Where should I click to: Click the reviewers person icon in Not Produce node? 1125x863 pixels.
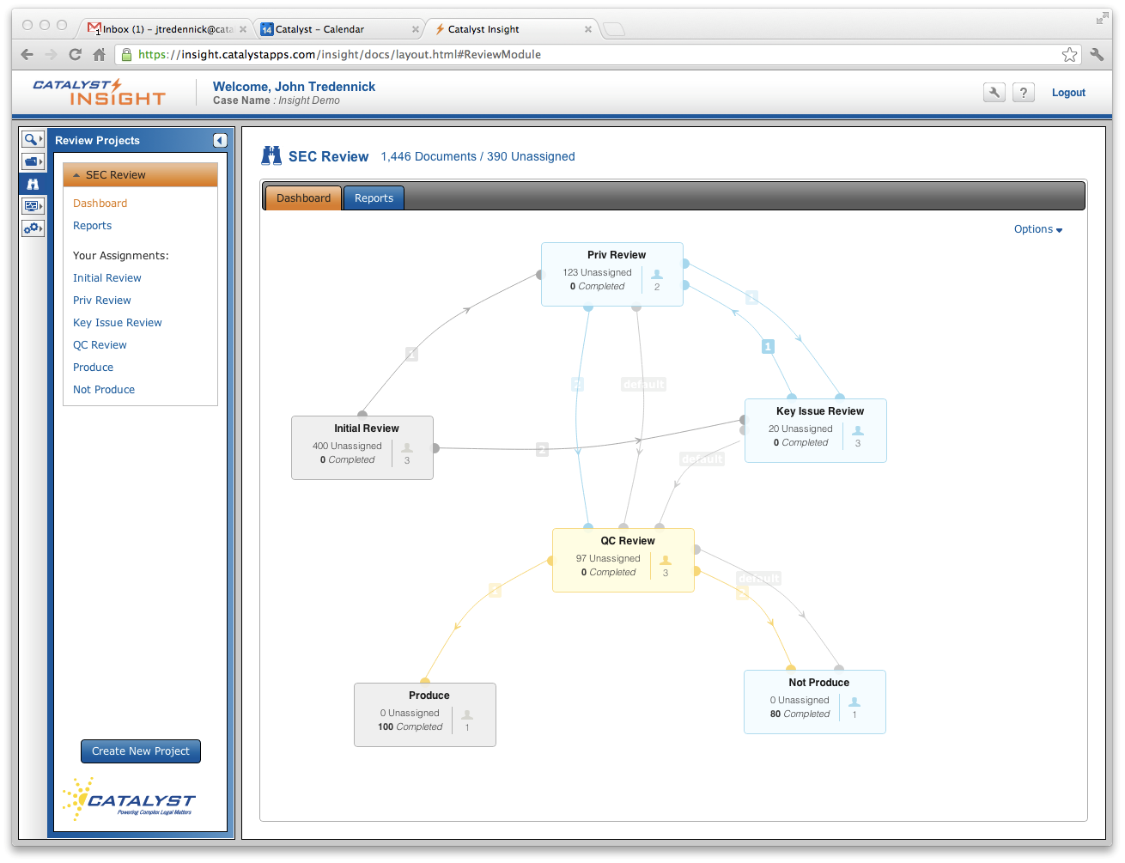[854, 702]
